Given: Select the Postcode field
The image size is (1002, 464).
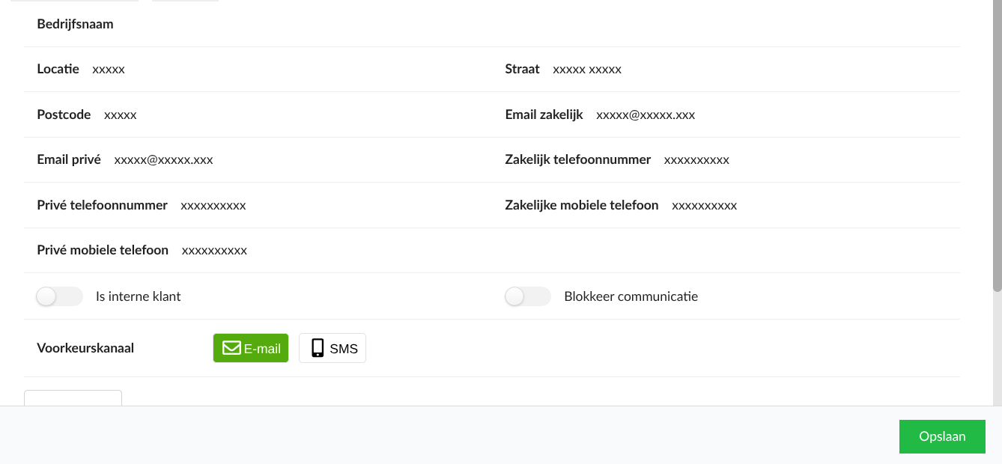Looking at the screenshot, I should pos(121,115).
